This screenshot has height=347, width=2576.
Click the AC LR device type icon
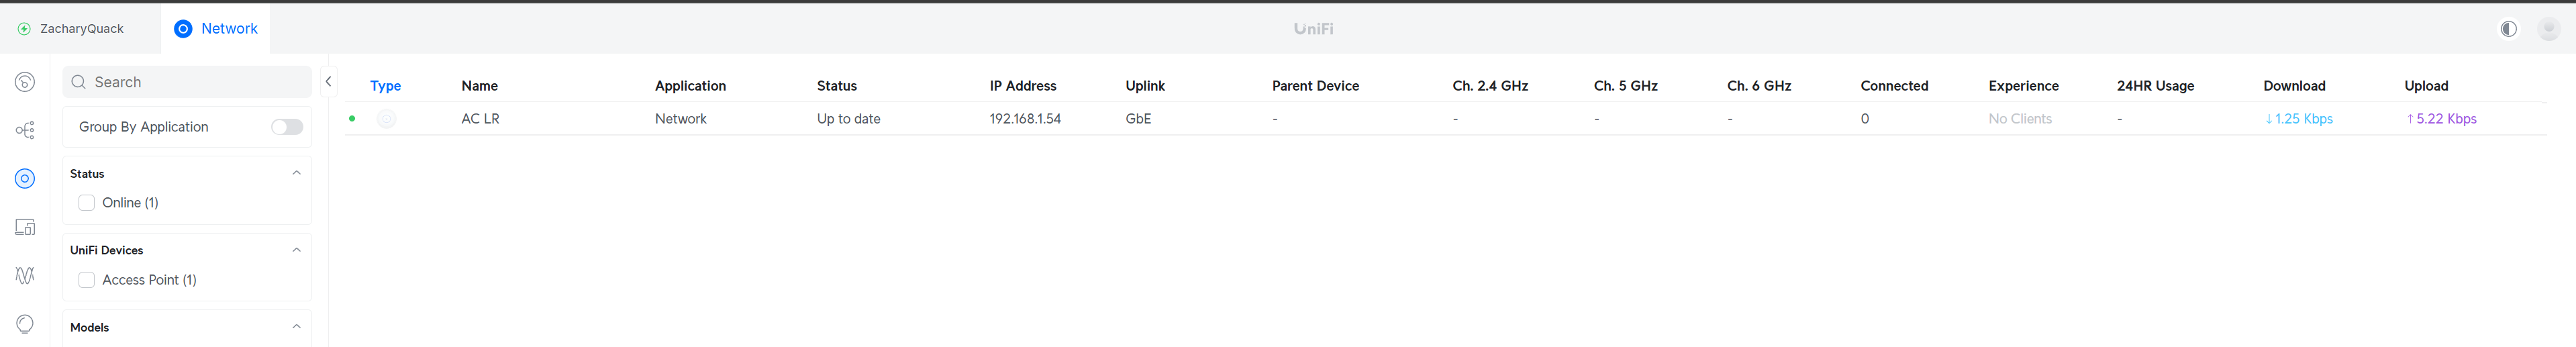386,119
